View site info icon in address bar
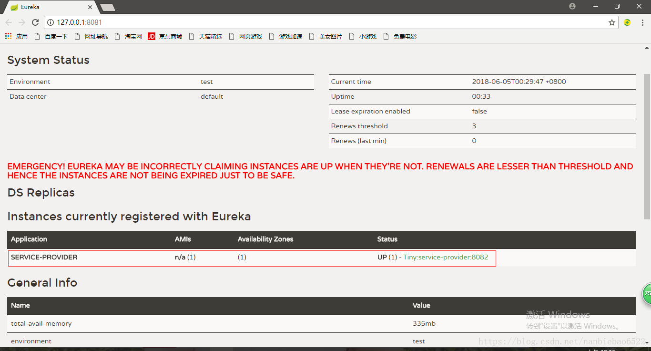The height and width of the screenshot is (351, 651). pyautogui.click(x=51, y=22)
